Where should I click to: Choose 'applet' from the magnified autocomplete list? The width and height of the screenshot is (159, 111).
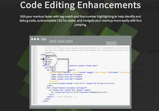(49, 63)
